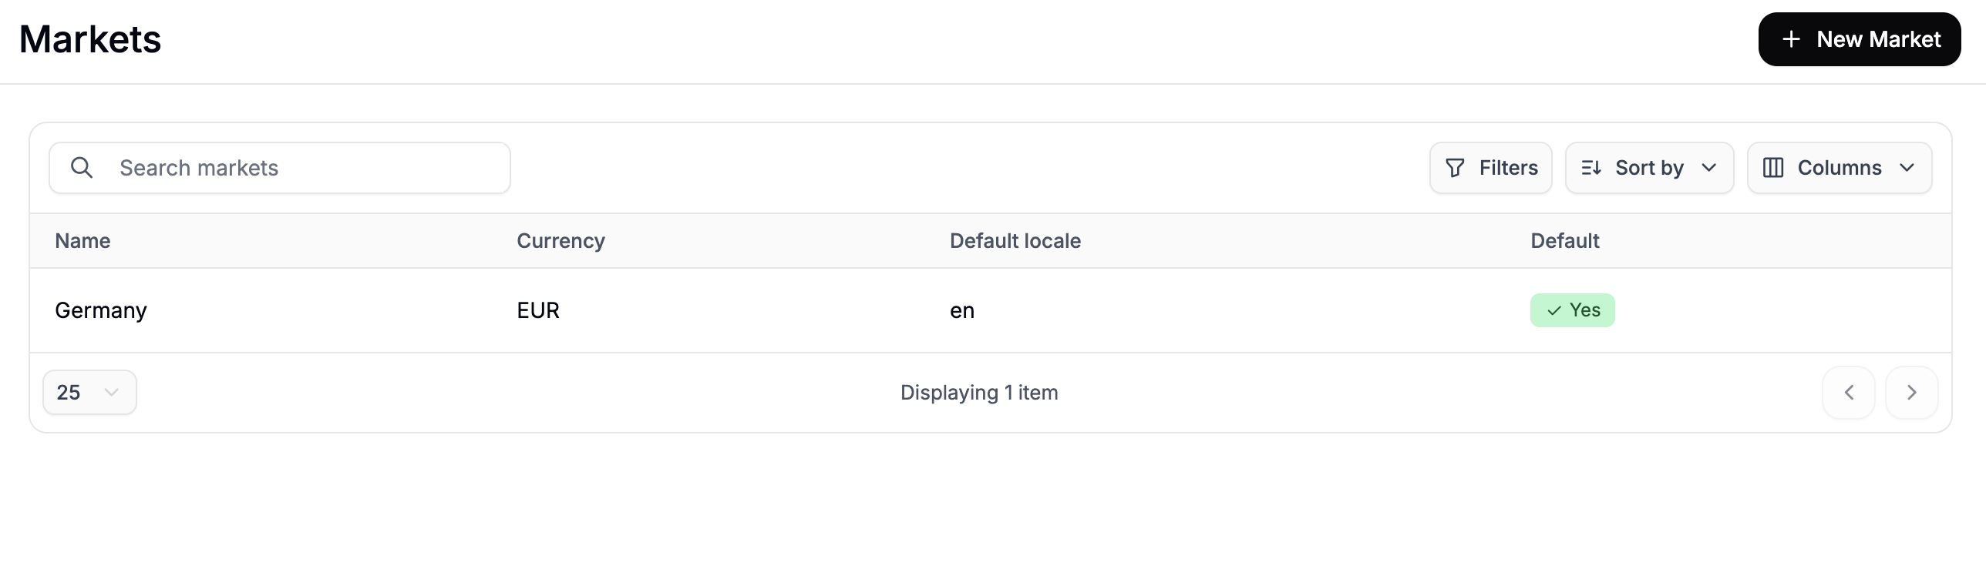Click the sort arrows icon

point(1591,168)
